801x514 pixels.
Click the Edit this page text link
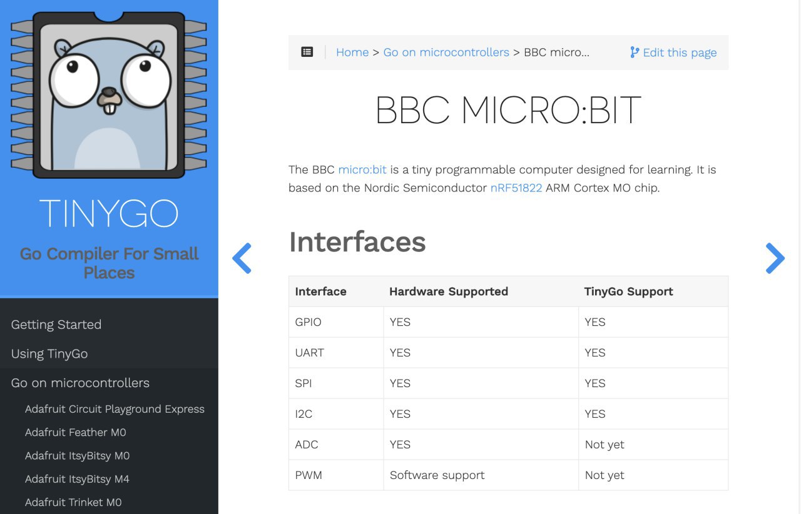pyautogui.click(x=680, y=53)
